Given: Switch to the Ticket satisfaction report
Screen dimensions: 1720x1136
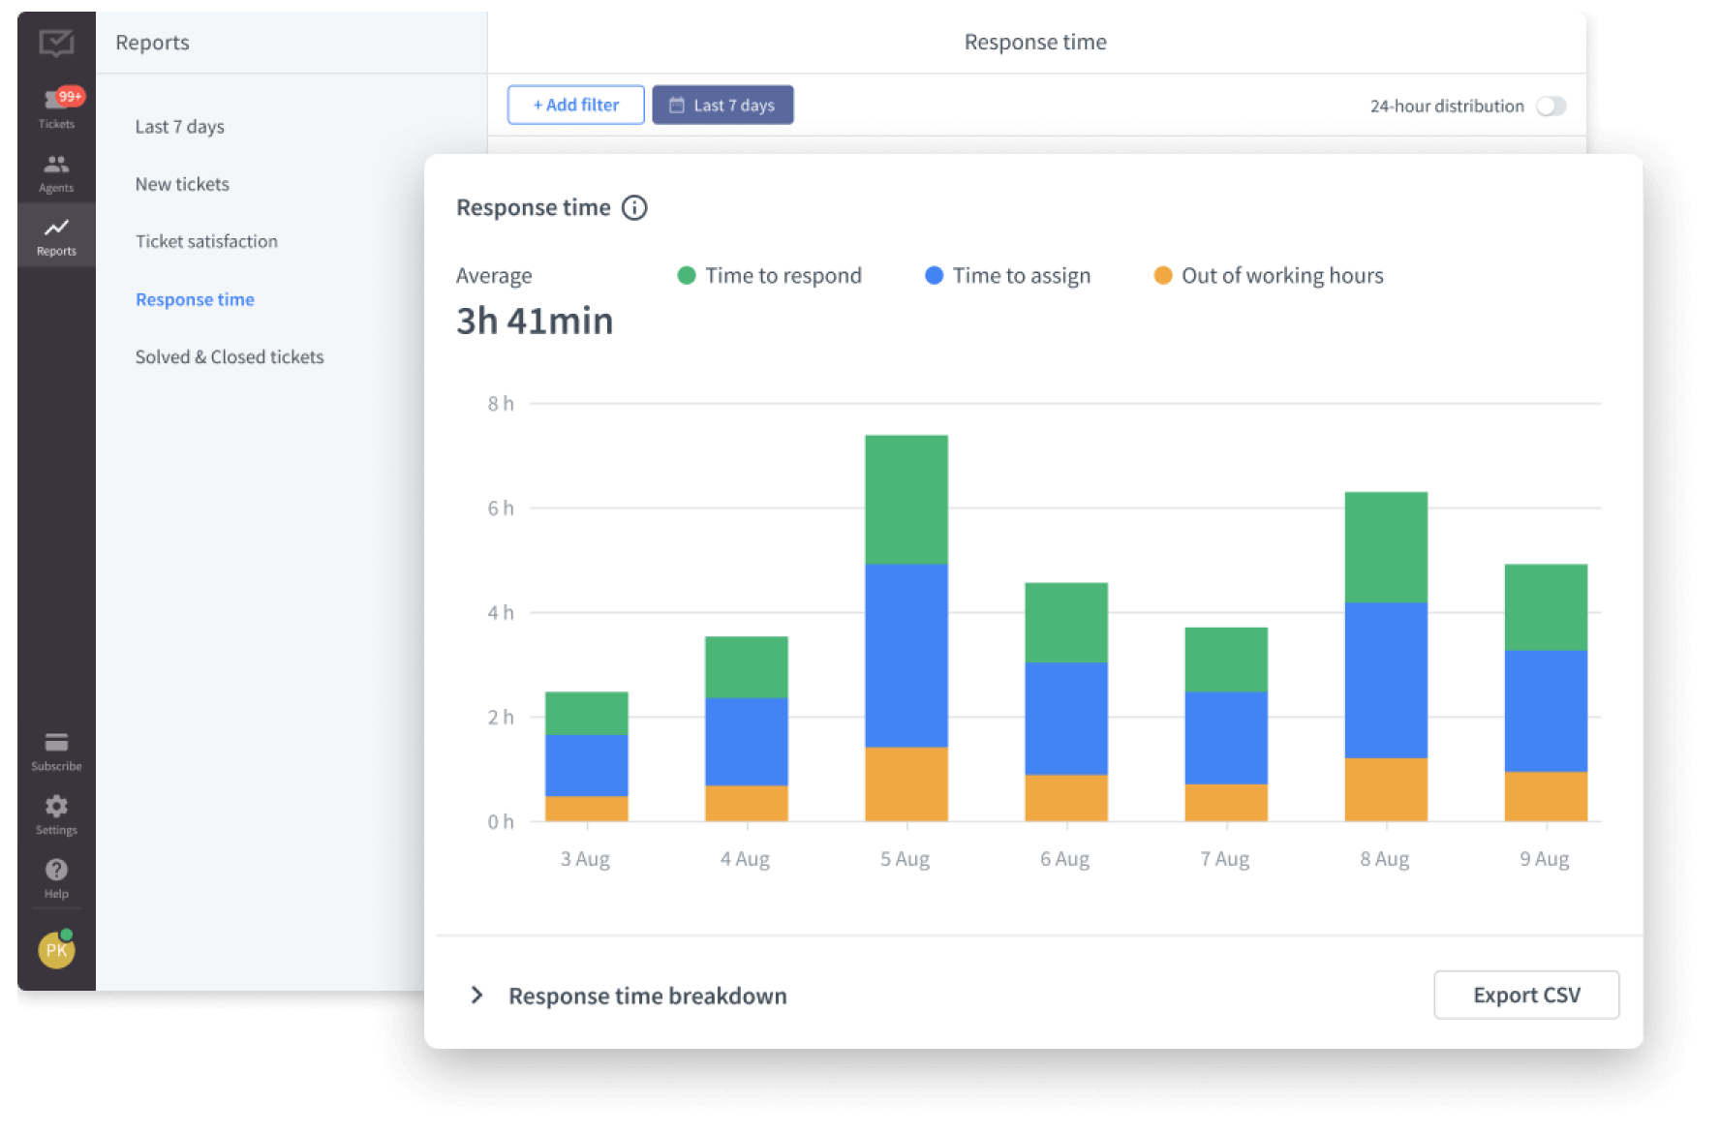Looking at the screenshot, I should click(x=206, y=241).
